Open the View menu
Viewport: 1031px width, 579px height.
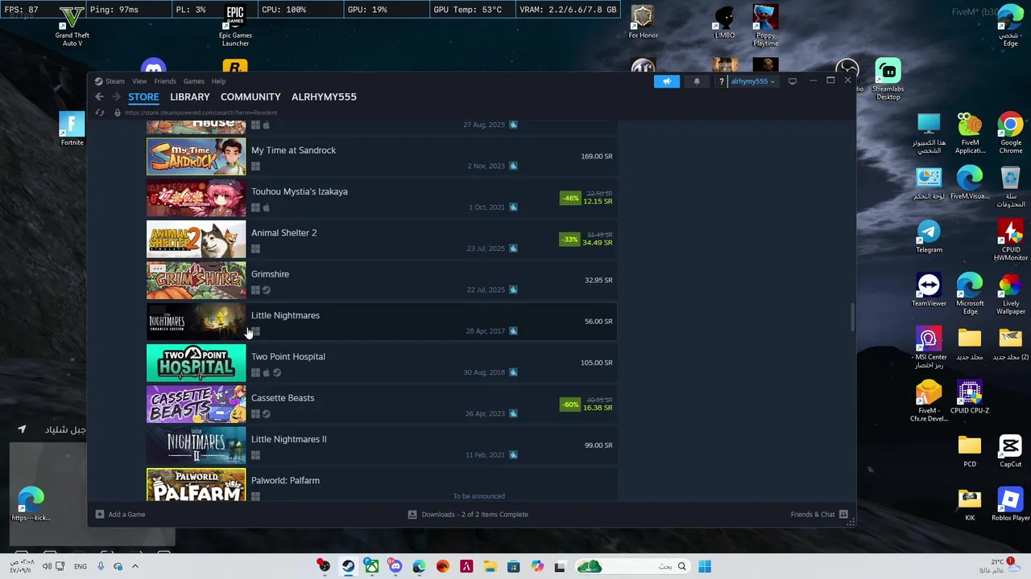(139, 81)
